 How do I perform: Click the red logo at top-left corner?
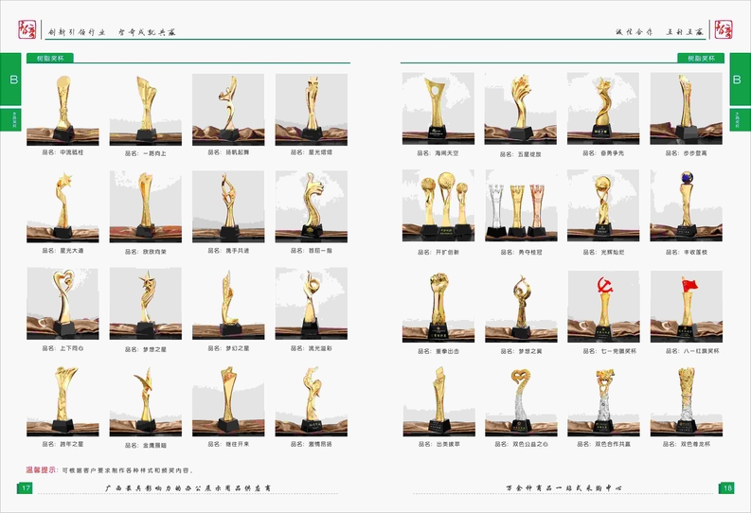point(26,30)
